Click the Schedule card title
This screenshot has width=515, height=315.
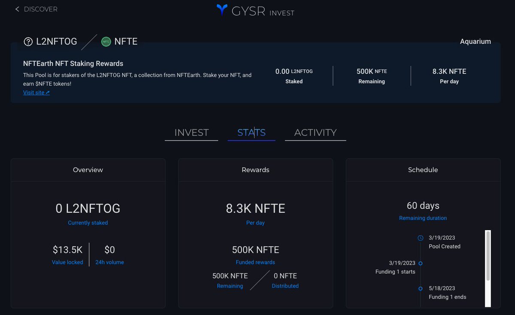(x=423, y=170)
